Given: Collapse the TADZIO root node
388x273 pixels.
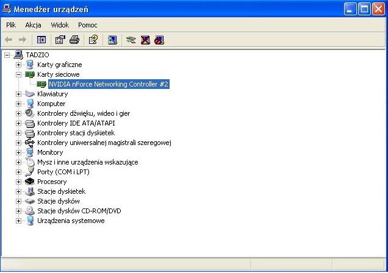Looking at the screenshot, I should (7, 55).
